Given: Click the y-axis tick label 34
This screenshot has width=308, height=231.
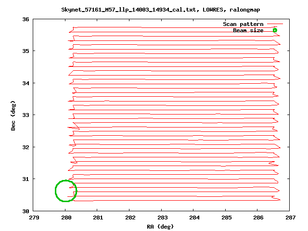Looking at the screenshot, I should [26, 83].
